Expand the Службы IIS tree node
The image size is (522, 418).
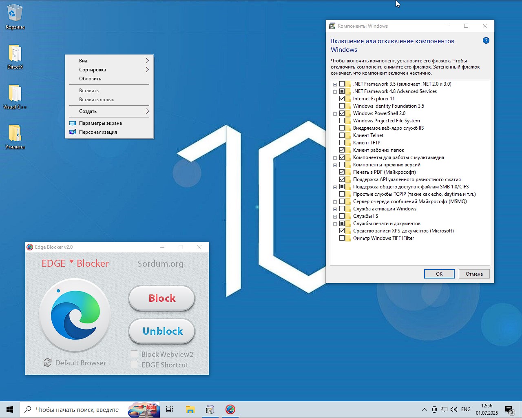(335, 217)
